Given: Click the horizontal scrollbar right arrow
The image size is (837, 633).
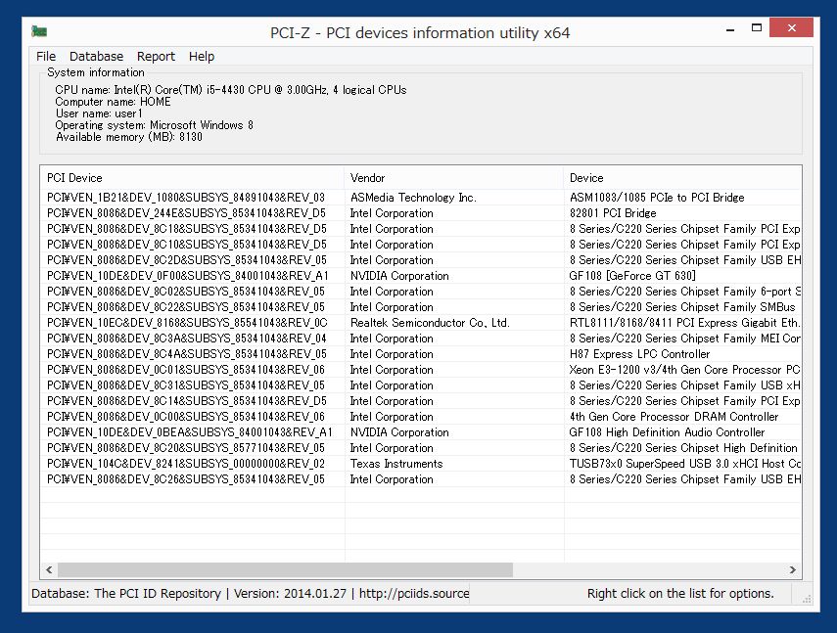Looking at the screenshot, I should pyautogui.click(x=793, y=569).
